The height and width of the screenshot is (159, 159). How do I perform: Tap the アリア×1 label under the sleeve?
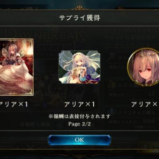point(14,105)
